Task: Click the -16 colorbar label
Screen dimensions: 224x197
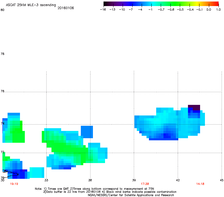Action: tap(103, 10)
